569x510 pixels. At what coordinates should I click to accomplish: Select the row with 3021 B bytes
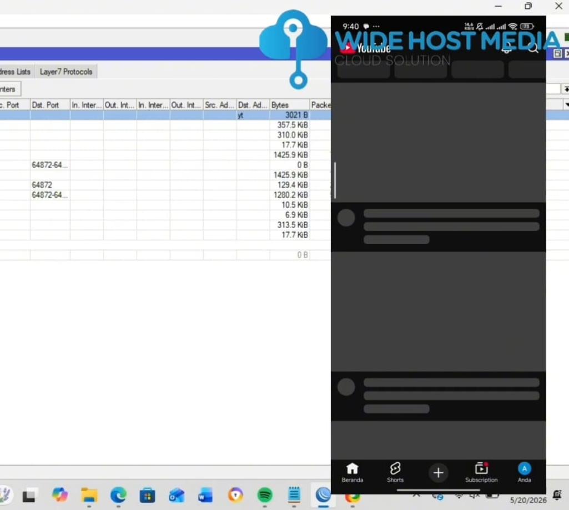[165, 115]
